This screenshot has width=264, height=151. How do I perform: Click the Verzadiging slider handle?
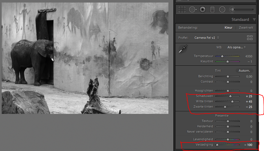[x=217, y=145]
